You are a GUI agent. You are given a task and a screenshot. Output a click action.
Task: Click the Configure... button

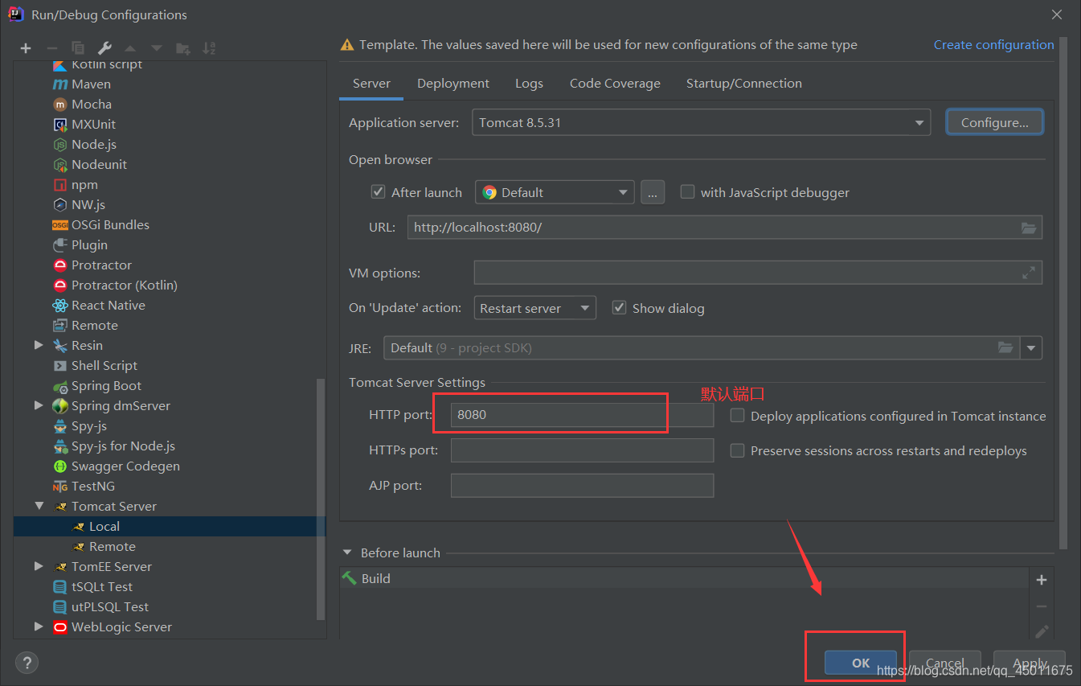pos(995,122)
